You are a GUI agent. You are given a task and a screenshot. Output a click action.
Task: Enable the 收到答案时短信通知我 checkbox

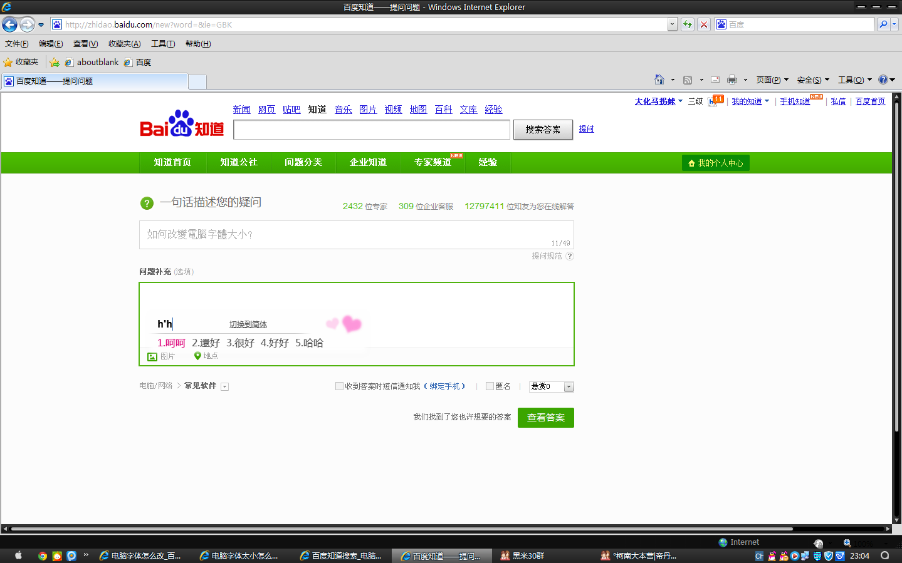338,386
